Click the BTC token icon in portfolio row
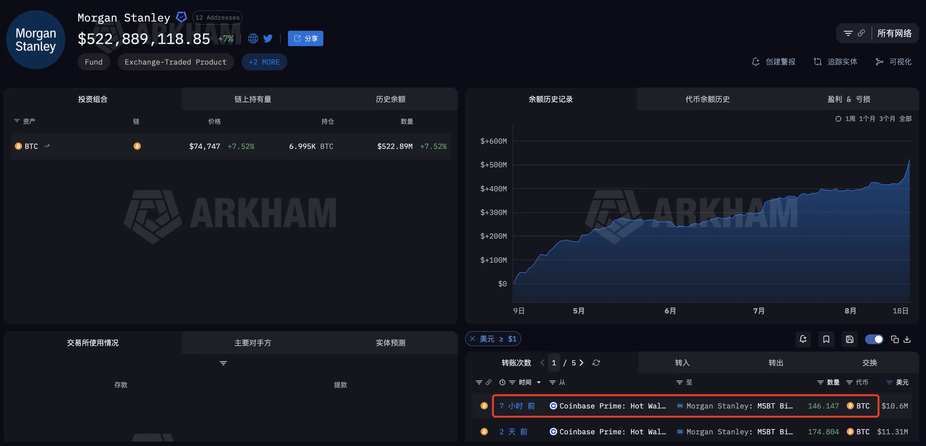This screenshot has height=446, width=926. 18,146
